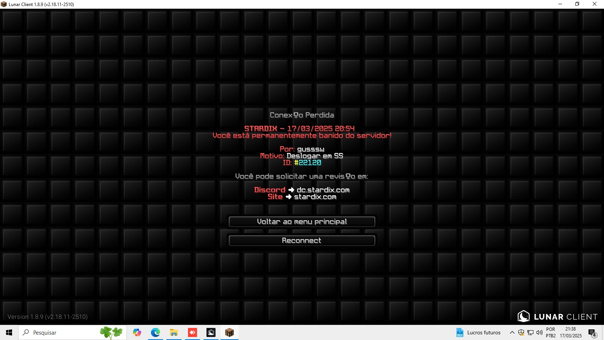Click the dc.stardix.com Discord text
The image size is (604, 340).
(x=323, y=190)
